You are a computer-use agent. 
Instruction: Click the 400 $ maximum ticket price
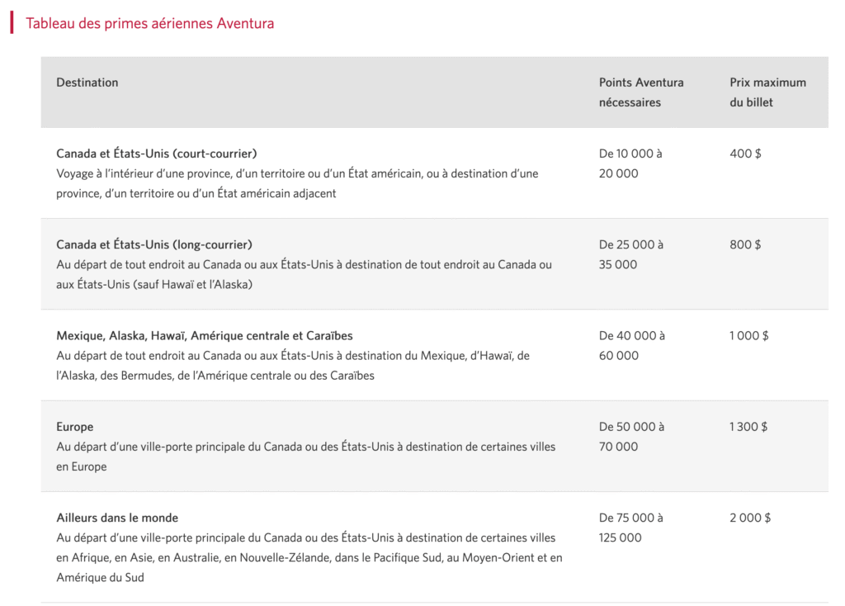coord(745,154)
